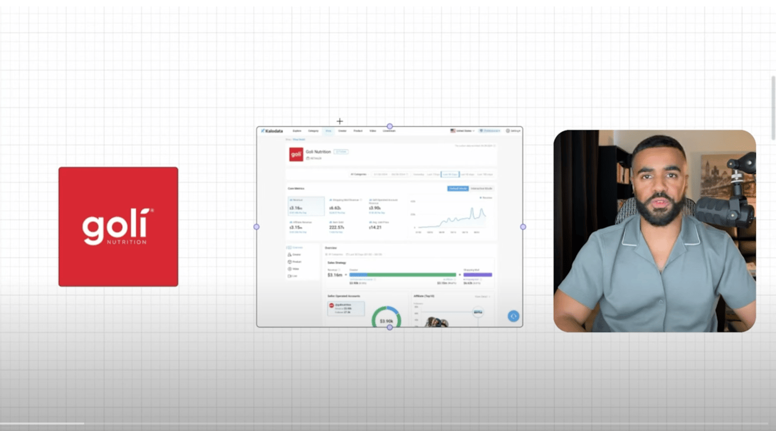
Task: Click the Follow button beside Goli Nutrition
Action: click(x=341, y=152)
